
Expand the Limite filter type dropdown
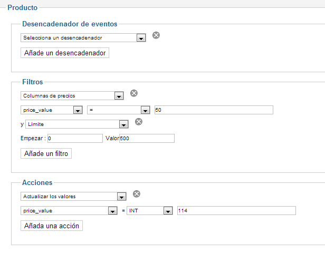pos(77,124)
